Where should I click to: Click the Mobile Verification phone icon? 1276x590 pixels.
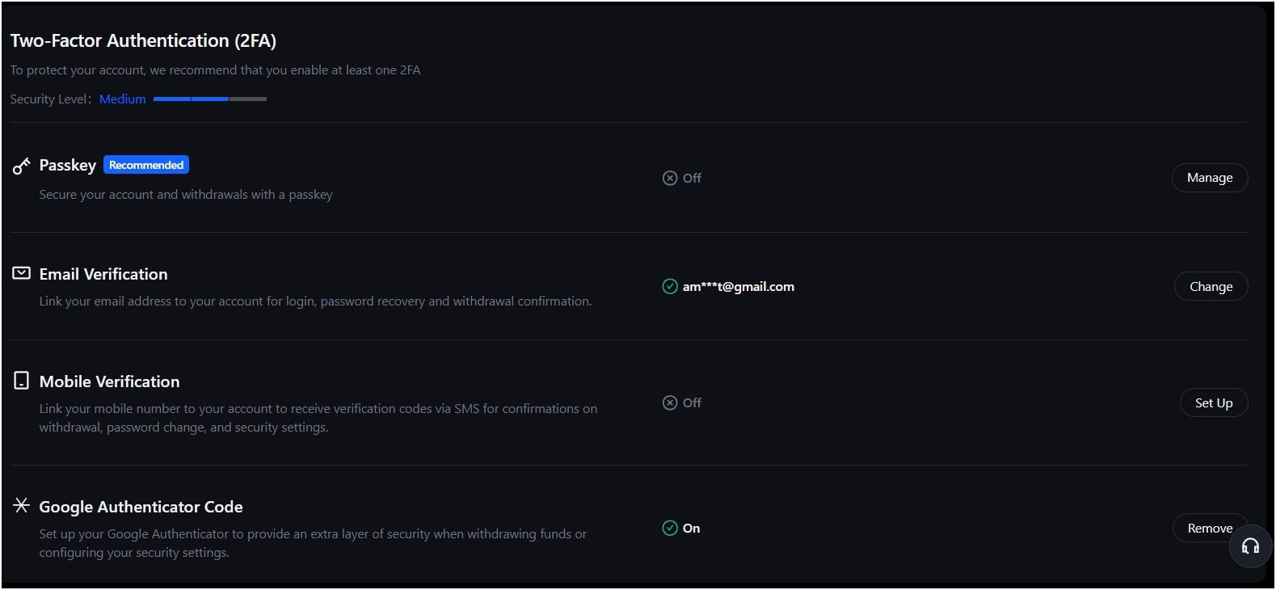pyautogui.click(x=22, y=381)
